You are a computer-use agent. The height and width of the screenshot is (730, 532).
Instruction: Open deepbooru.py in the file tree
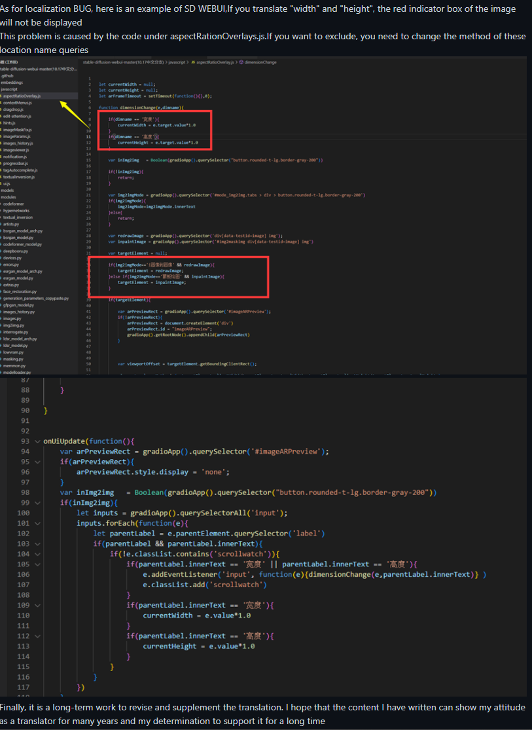click(x=15, y=251)
